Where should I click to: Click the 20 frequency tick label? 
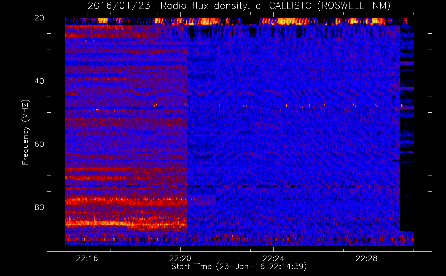(x=39, y=18)
